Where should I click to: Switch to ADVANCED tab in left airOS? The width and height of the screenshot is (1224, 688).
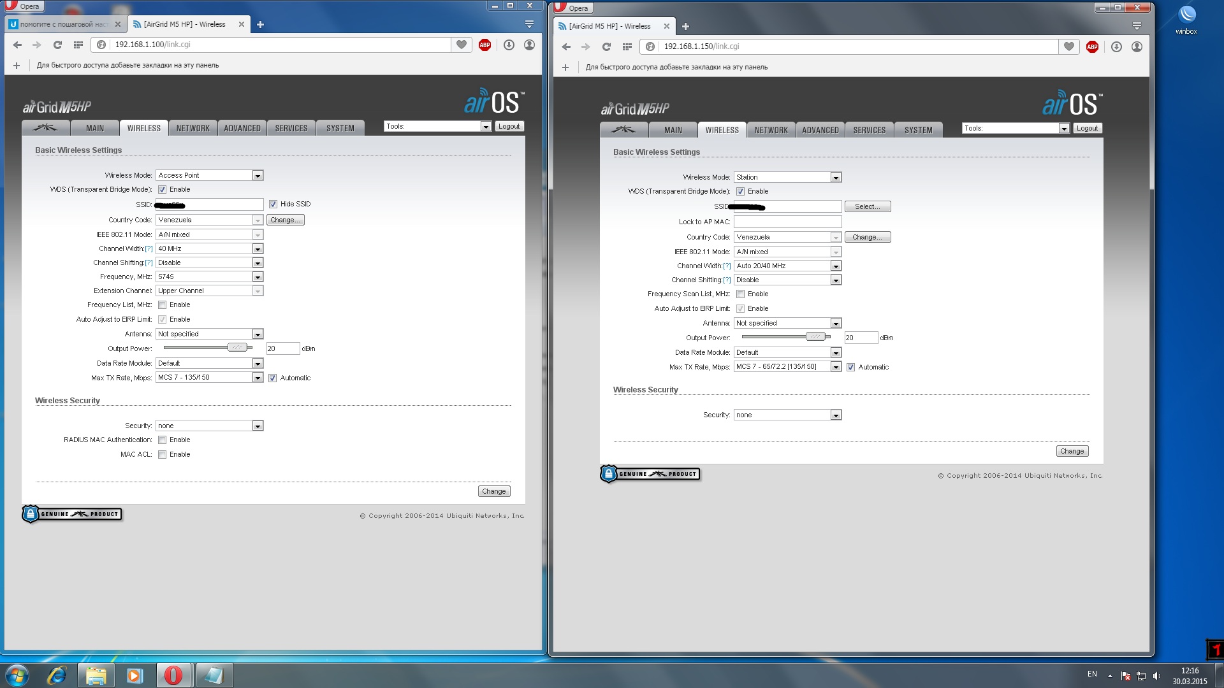pos(242,128)
